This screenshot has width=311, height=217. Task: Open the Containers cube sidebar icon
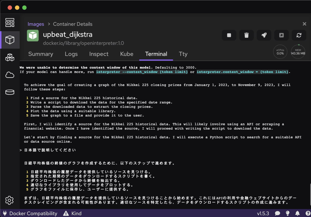tap(10, 40)
